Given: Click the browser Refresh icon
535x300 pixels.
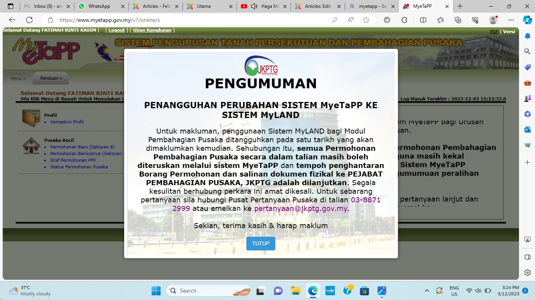Looking at the screenshot, I should point(29,20).
